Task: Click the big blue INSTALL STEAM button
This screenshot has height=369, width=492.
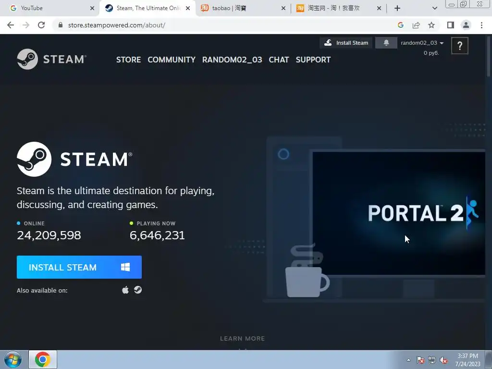Action: 79,267
